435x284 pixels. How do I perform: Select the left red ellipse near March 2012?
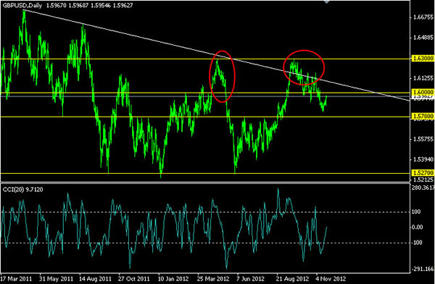tap(222, 77)
